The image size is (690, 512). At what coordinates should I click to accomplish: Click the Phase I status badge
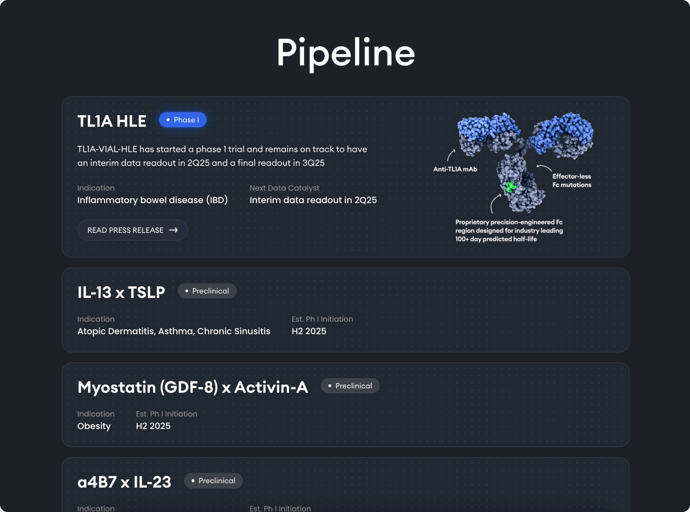pos(183,120)
